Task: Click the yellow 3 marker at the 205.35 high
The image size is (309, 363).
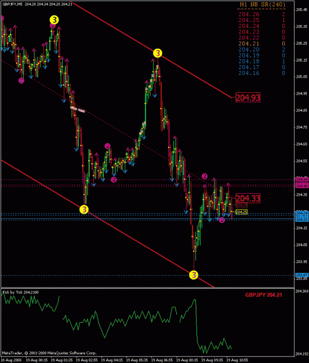Action: [54, 20]
